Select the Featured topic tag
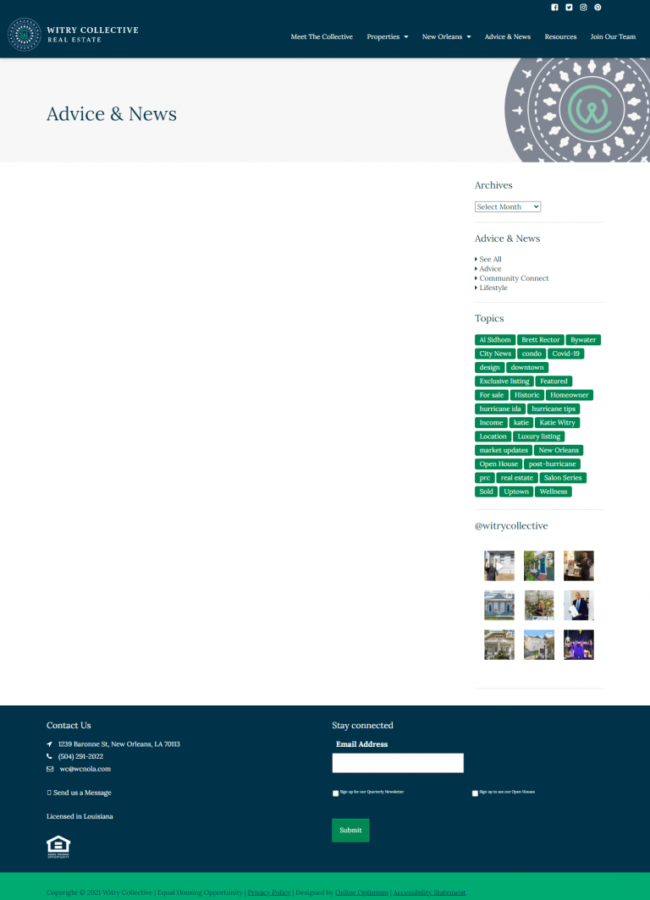Viewport: 650px width, 900px height. (554, 381)
